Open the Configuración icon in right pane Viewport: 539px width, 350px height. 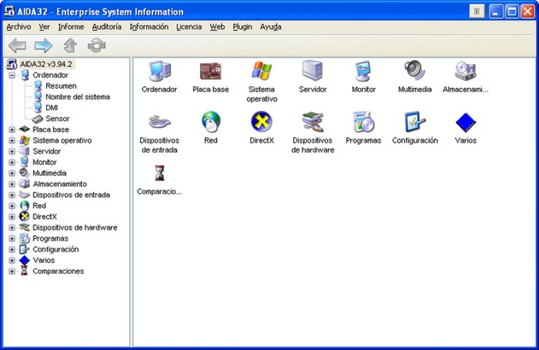(415, 122)
